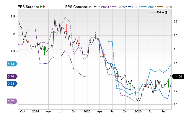Image resolution: width=189 pixels, height=113 pixels.
Task: Click the green surprise arrow in August 2026
Action: (168, 83)
